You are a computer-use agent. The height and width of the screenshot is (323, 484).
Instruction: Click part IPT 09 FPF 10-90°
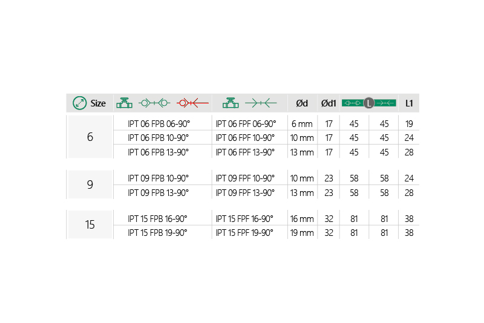245,178
